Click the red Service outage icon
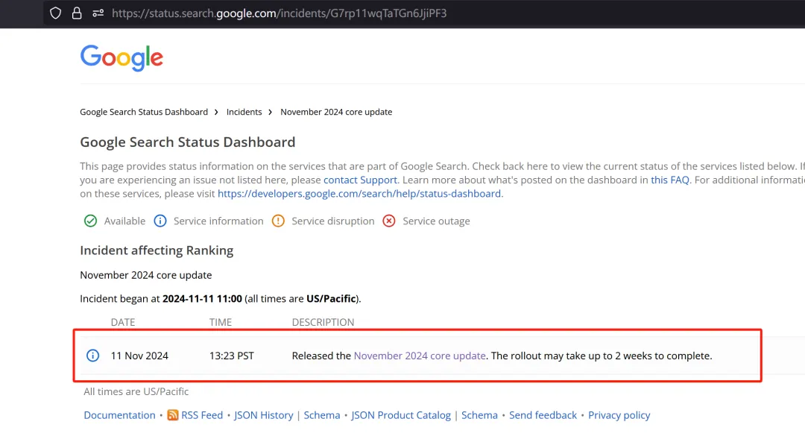The height and width of the screenshot is (448, 805). click(x=389, y=221)
